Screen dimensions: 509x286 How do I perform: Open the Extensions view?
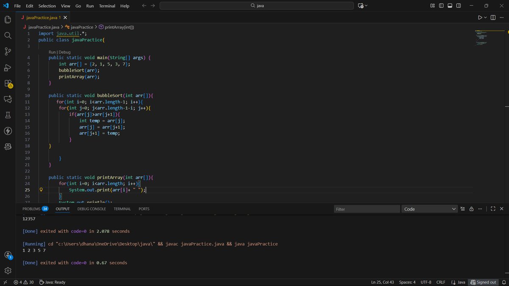tap(8, 83)
